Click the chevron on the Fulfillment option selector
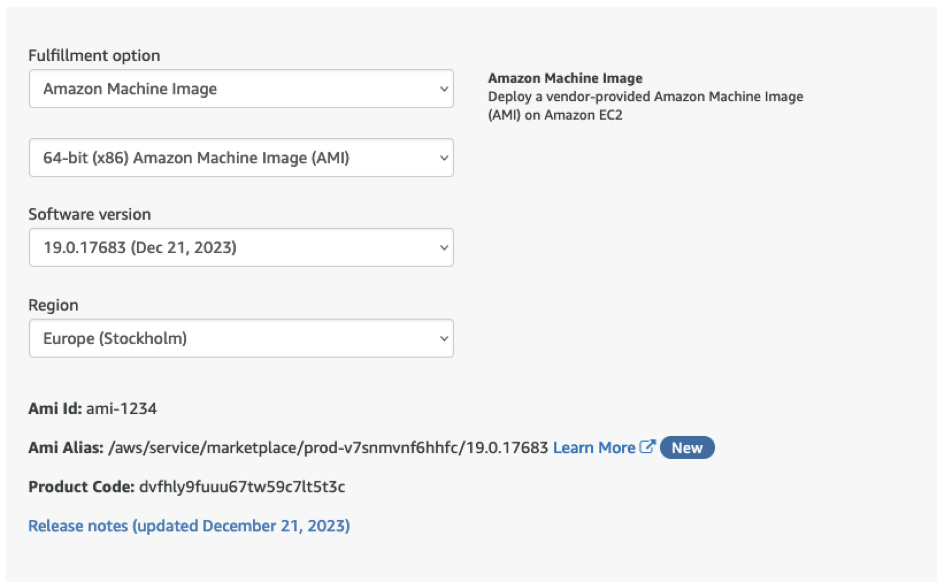This screenshot has width=937, height=582. [443, 89]
